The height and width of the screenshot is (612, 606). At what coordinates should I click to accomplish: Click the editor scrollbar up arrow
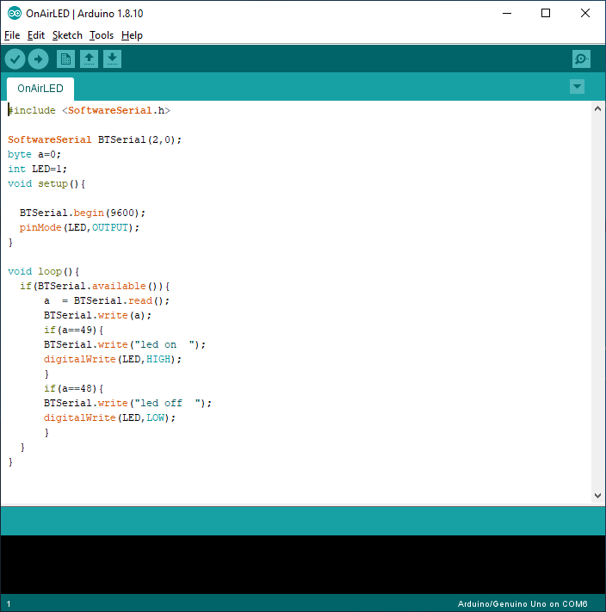(x=597, y=109)
